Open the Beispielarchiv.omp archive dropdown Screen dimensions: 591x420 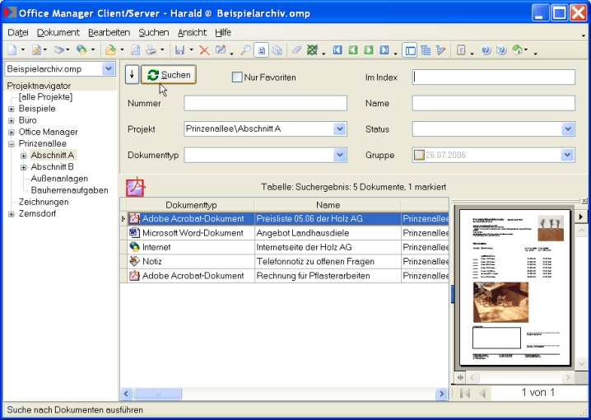click(x=109, y=69)
